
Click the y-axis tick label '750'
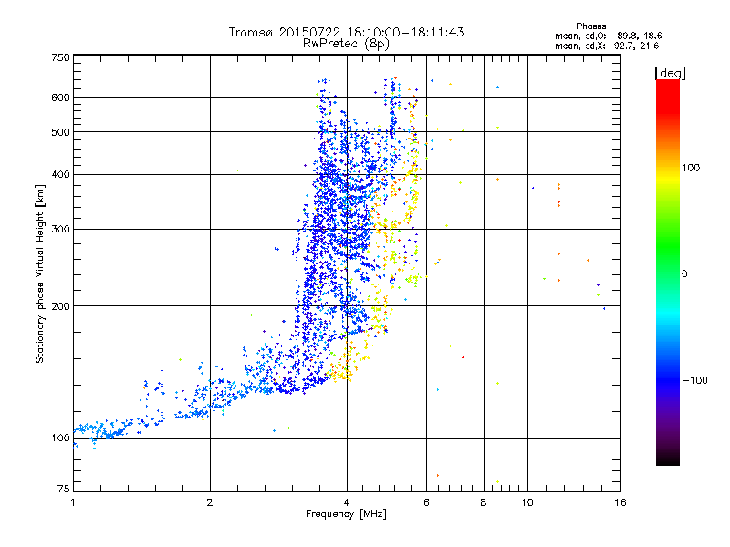point(60,57)
